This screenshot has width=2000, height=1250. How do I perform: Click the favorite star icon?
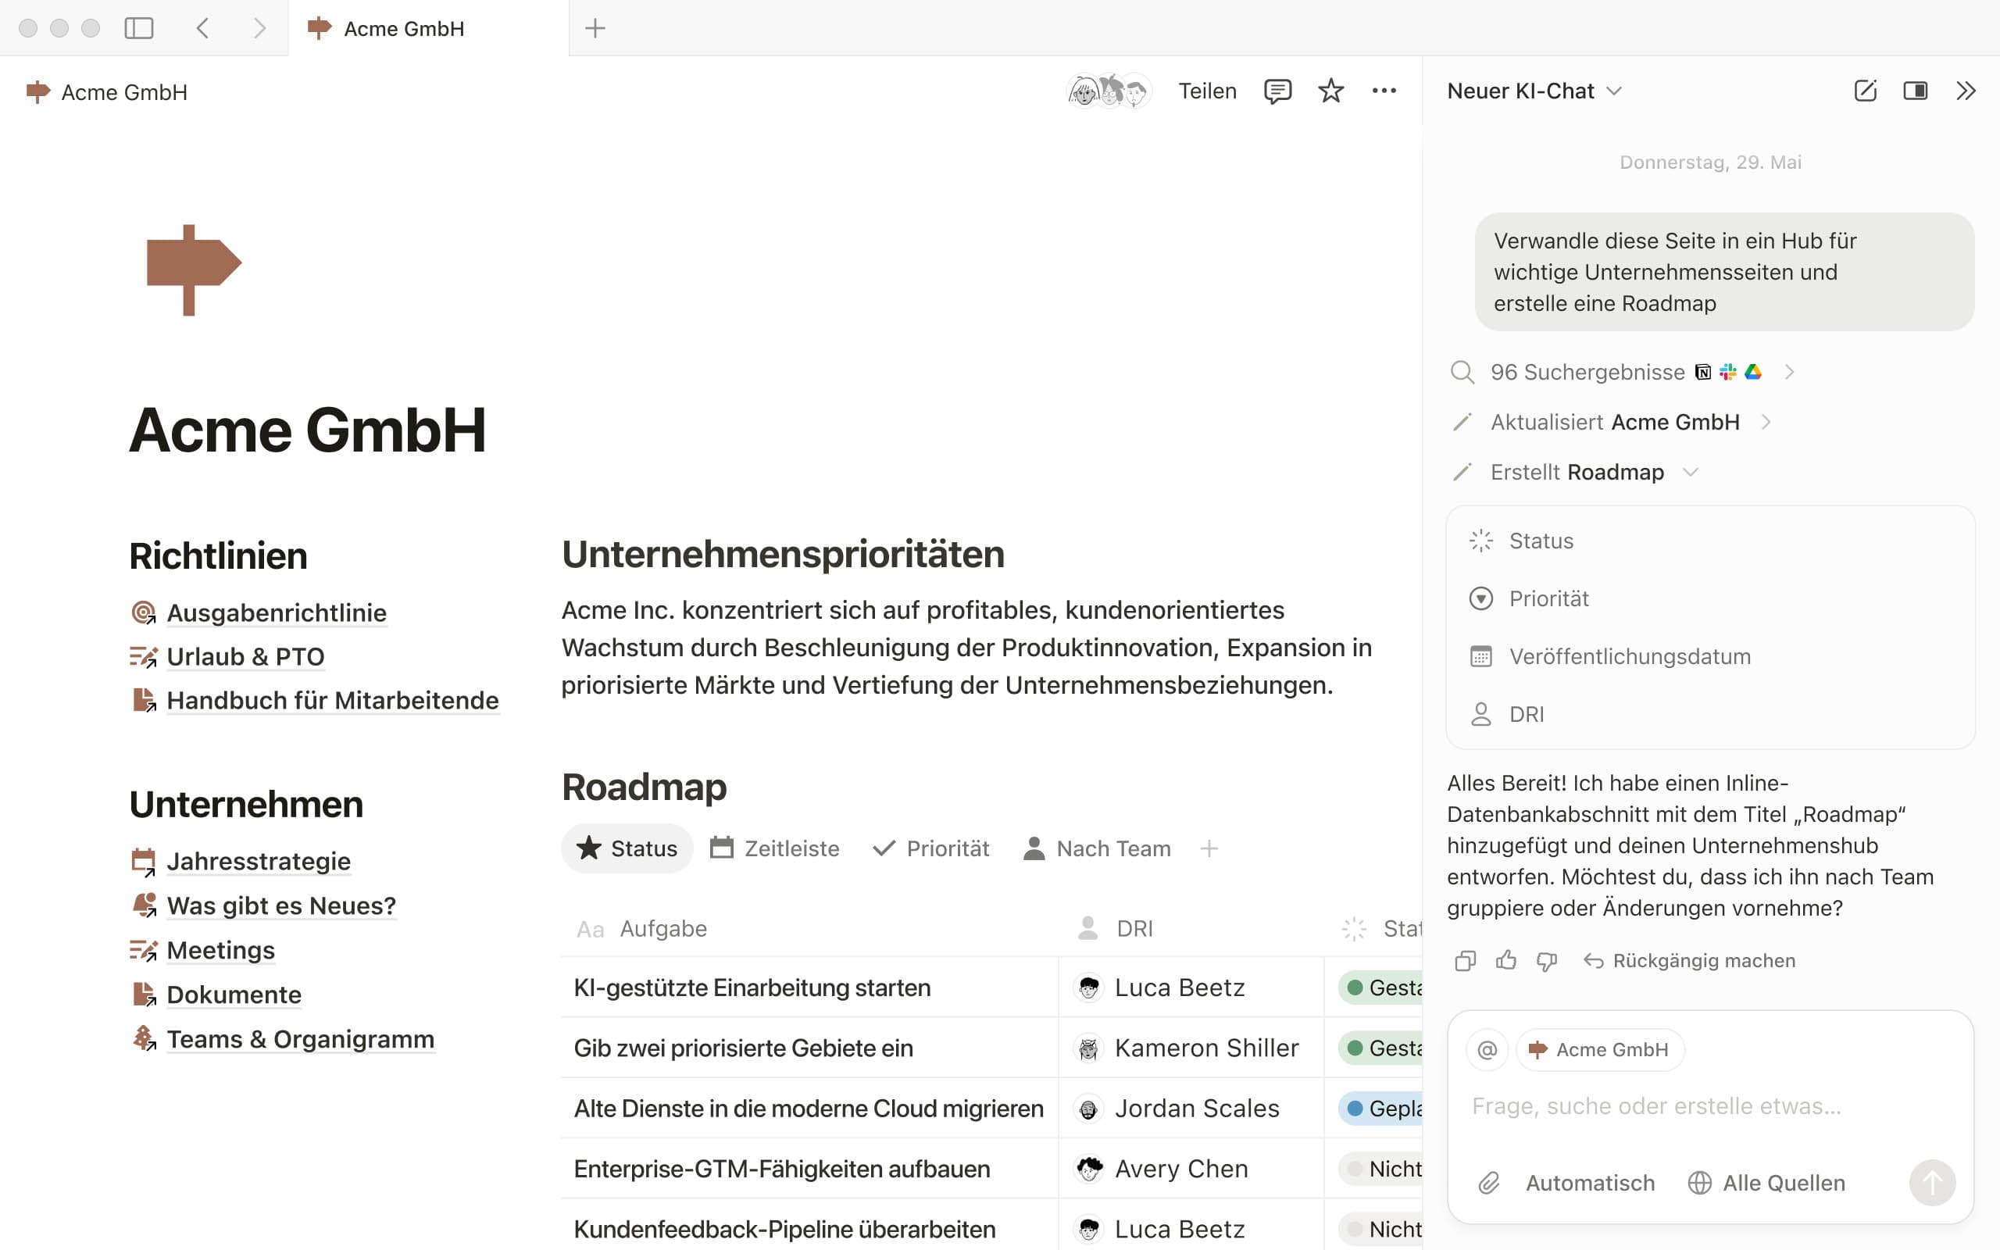pos(1330,91)
